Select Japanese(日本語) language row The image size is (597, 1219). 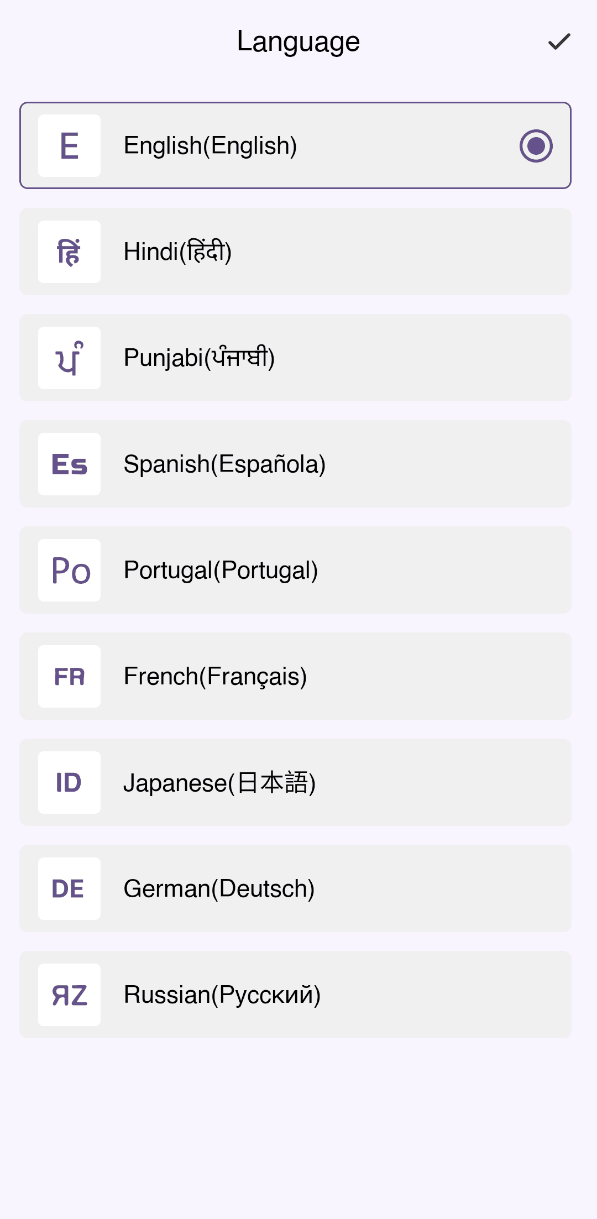coord(219,783)
